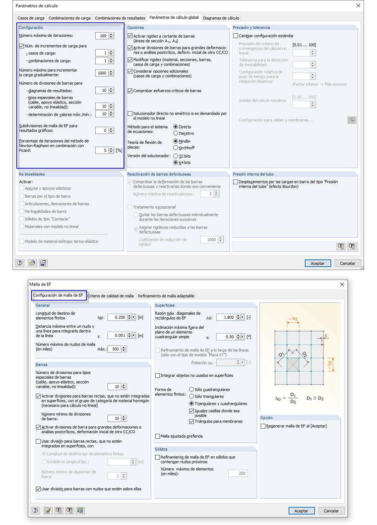This screenshot has width=377, height=525.
Task: Adjust número mínimo de divisiones de barra spinner
Action: (x=124, y=418)
